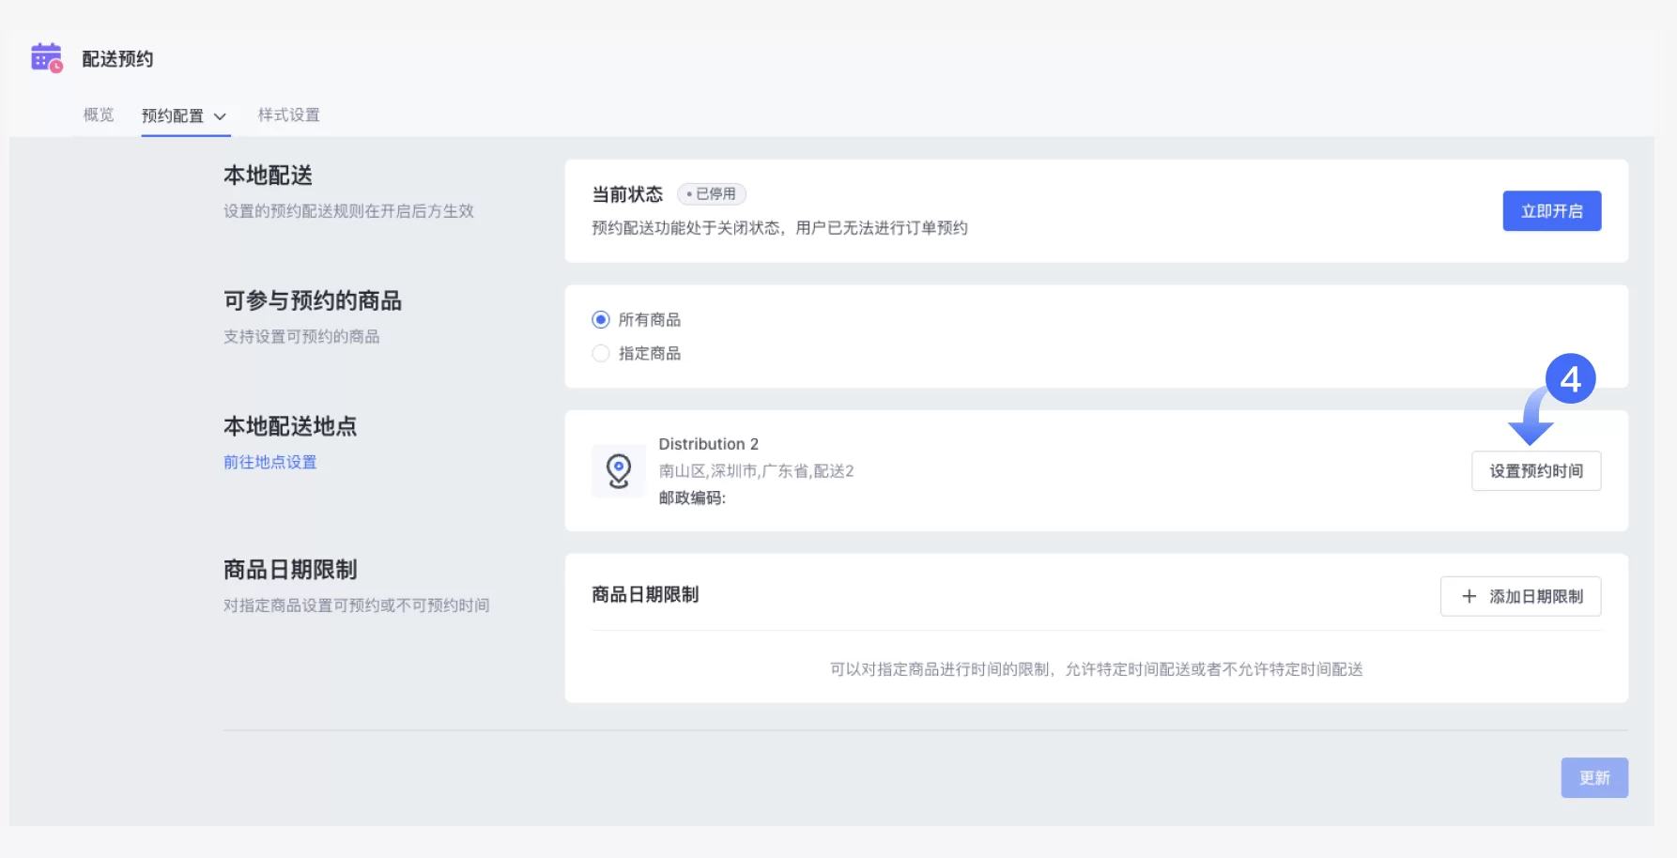Switch to the 样式设置 tab
1677x858 pixels.
coord(287,115)
